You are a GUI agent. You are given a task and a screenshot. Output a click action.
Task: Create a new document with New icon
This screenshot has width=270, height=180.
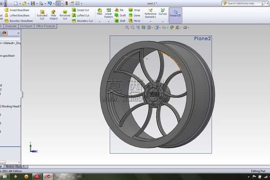tap(16, 3)
